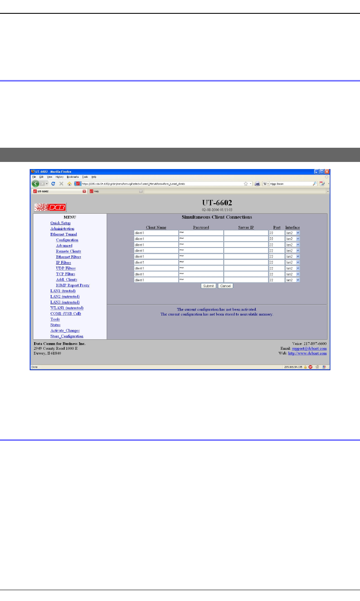Open the first row's lan2 Interface dropdown
Viewport: 360px width, 601px height.
tap(292, 233)
